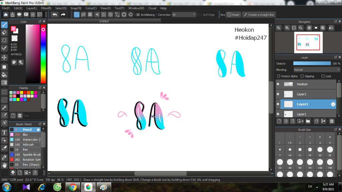Select the Gradient tool
This screenshot has height=192, width=342.
pyautogui.click(x=4, y=83)
